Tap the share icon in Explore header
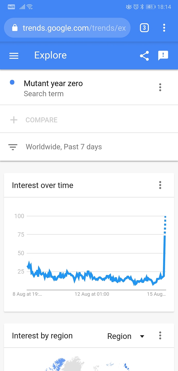The width and height of the screenshot is (178, 371). 144,56
